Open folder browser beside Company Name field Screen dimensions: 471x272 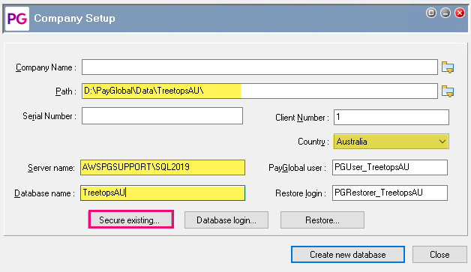(x=448, y=67)
